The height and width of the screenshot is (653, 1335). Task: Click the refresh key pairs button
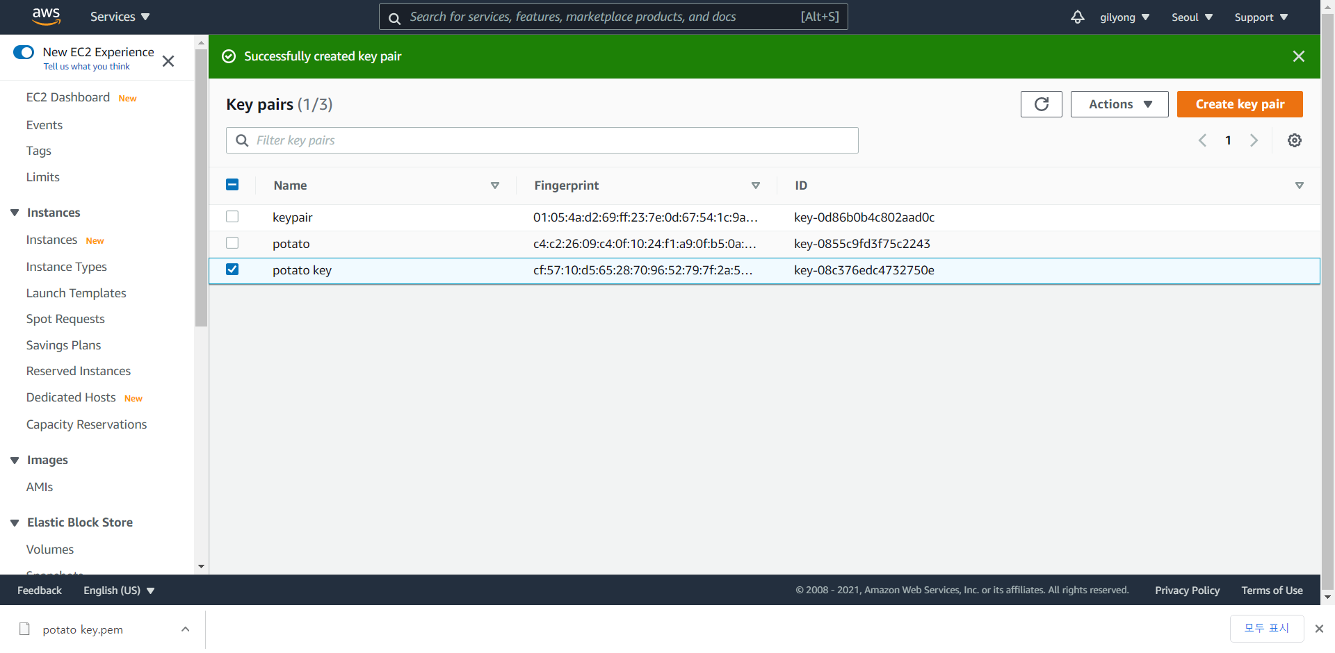1041,104
